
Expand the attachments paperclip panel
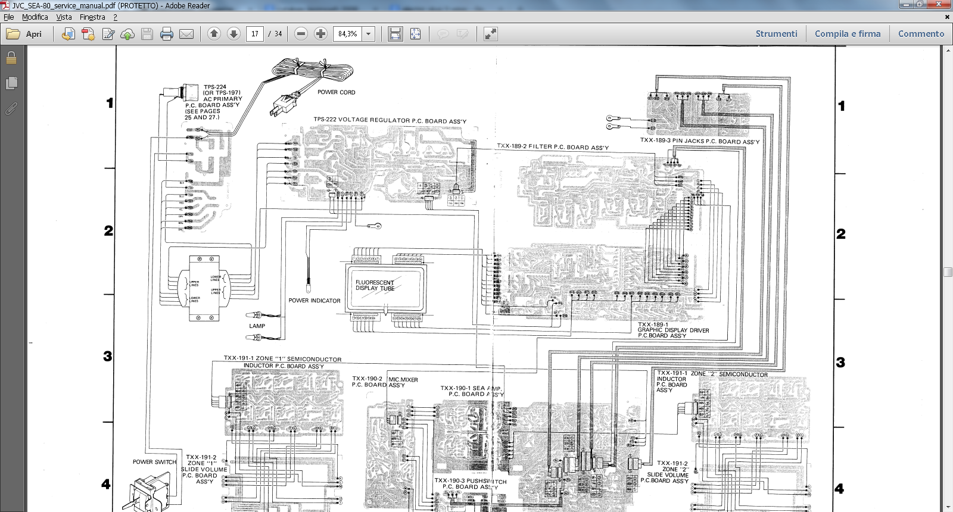[11, 108]
